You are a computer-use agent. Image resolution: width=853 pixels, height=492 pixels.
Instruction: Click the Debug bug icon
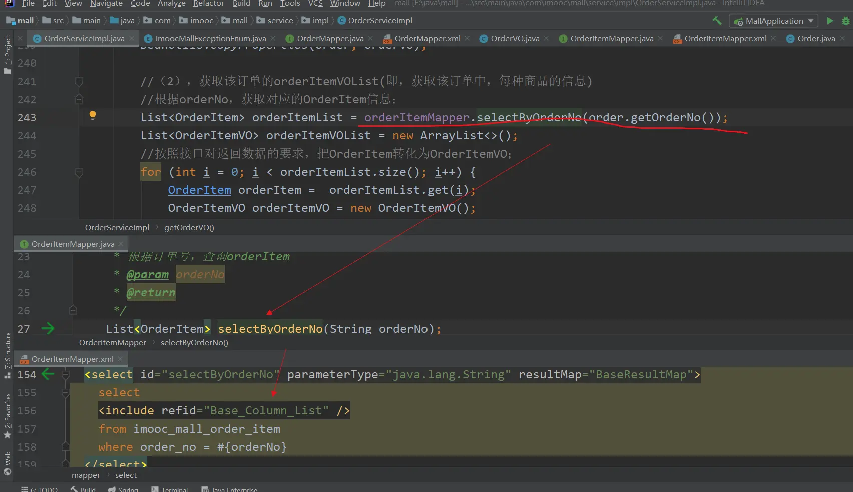coord(845,21)
